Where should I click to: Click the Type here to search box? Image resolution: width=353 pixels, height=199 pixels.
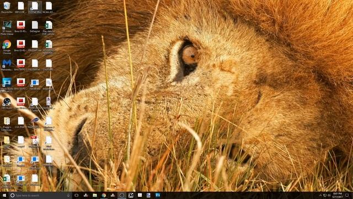click(x=40, y=195)
